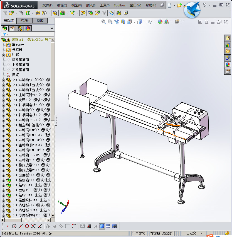Open the 插入(I) menu
This screenshot has height=237, width=232.
91,5
